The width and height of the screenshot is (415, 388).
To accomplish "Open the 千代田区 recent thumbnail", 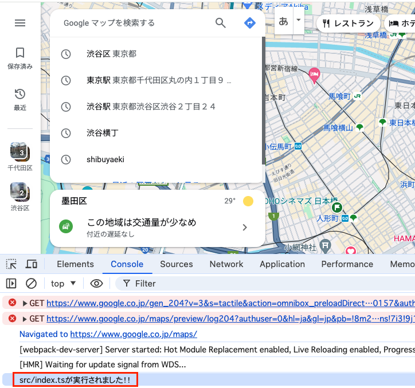I will coord(20,151).
